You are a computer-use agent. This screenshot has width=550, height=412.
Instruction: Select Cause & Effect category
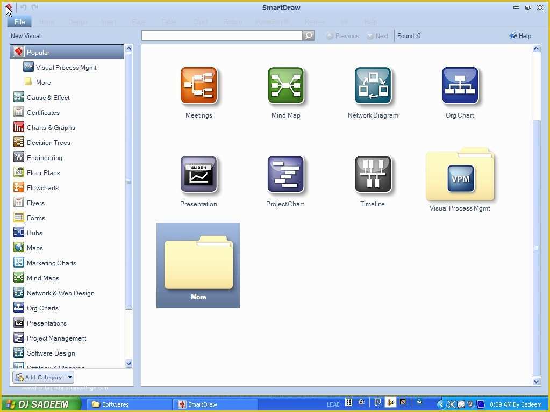(41, 97)
